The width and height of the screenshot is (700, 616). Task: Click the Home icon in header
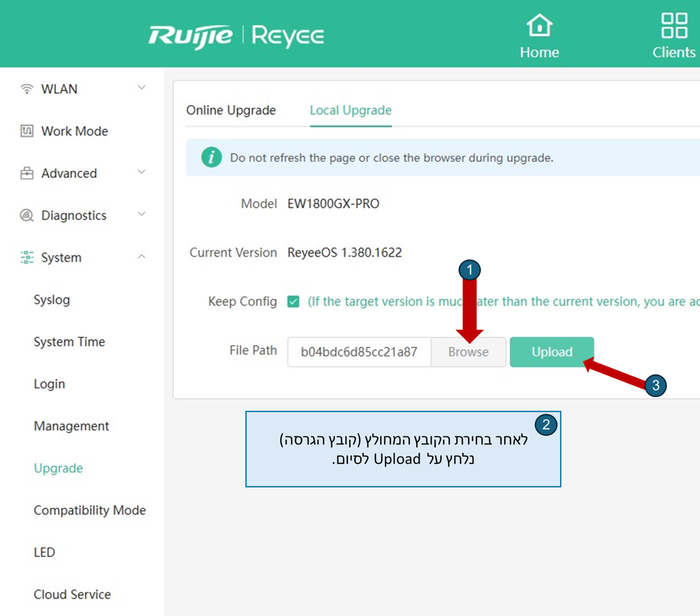point(540,25)
